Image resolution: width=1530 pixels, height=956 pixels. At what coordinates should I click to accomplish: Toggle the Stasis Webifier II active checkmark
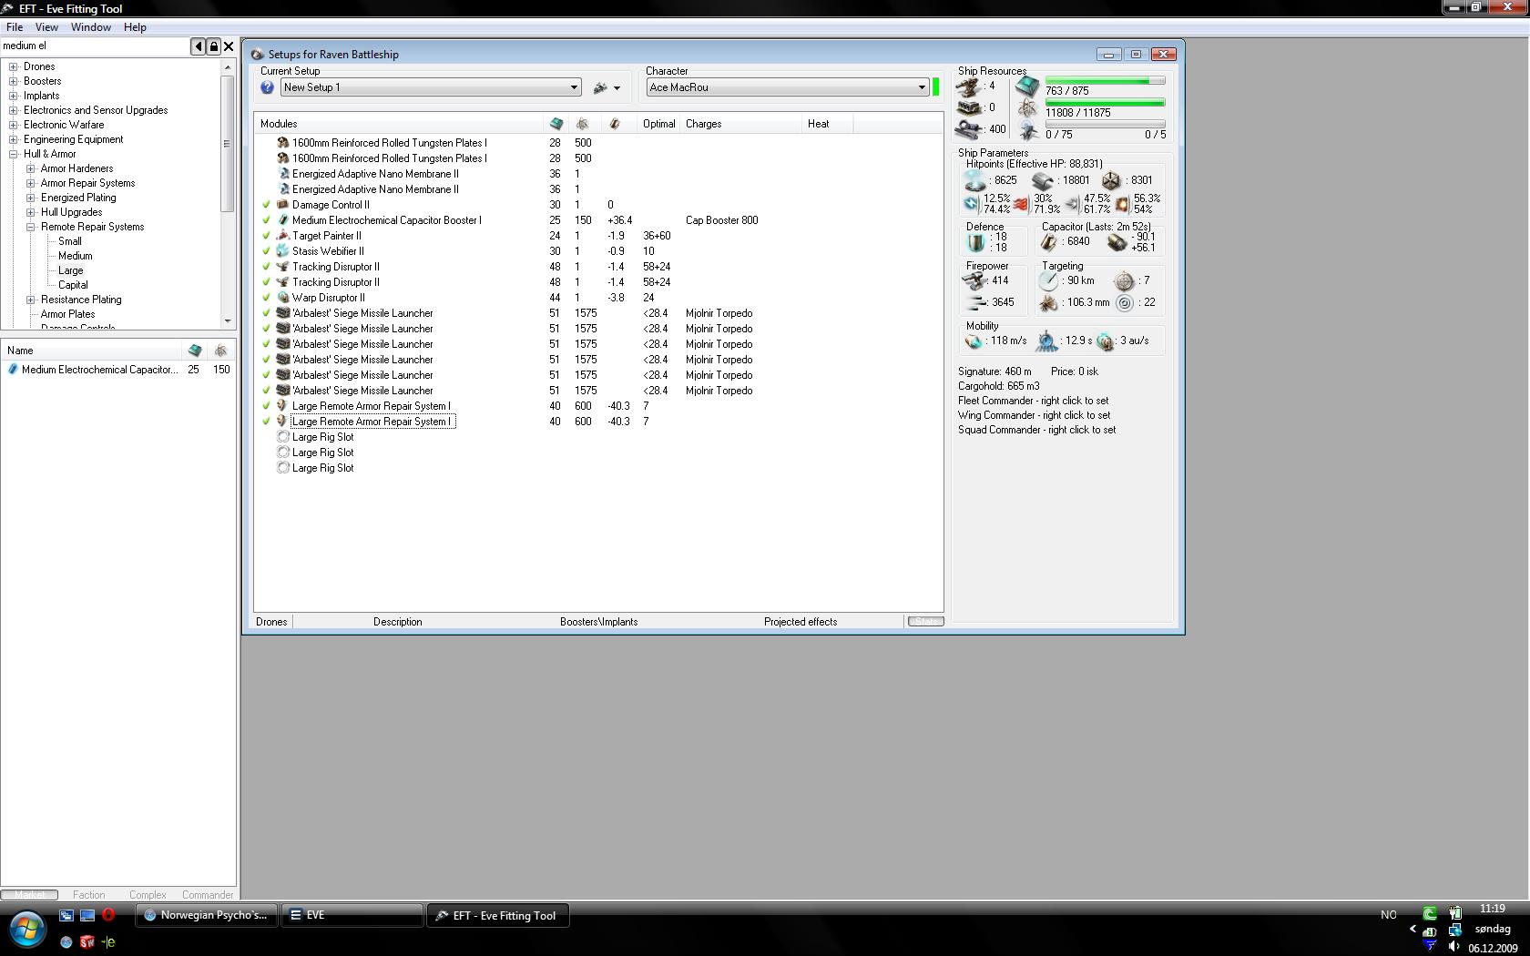tap(266, 251)
